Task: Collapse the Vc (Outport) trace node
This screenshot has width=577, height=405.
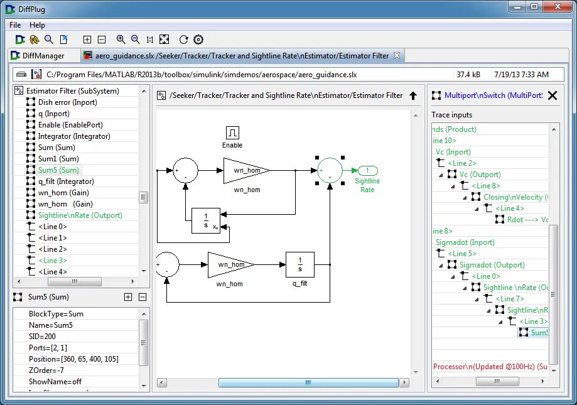Action: [x=441, y=175]
